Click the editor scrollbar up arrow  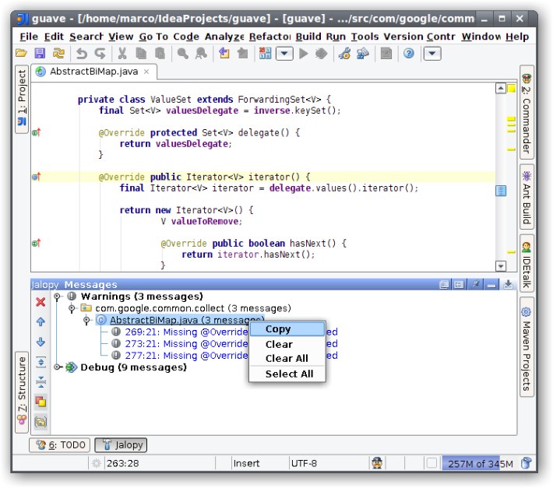pyautogui.click(x=501, y=88)
